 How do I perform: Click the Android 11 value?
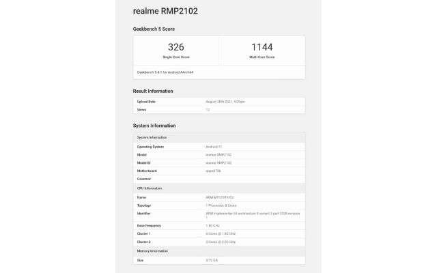pos(214,147)
